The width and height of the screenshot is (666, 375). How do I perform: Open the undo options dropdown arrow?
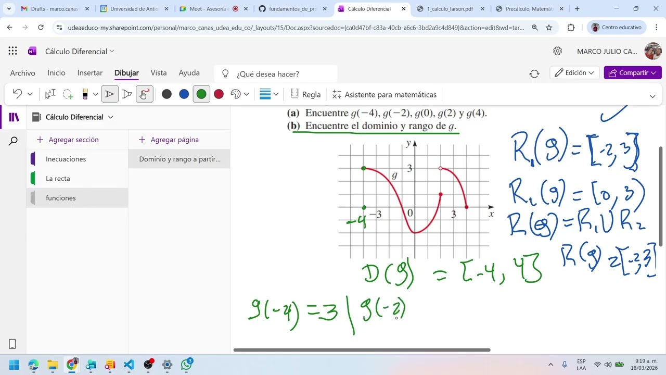(30, 94)
